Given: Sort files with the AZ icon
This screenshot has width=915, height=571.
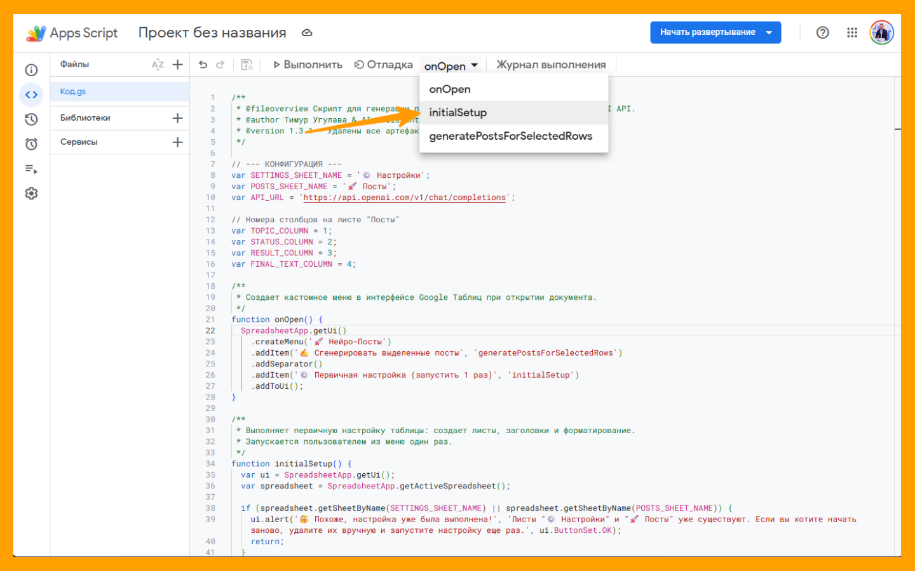Looking at the screenshot, I should tap(158, 64).
